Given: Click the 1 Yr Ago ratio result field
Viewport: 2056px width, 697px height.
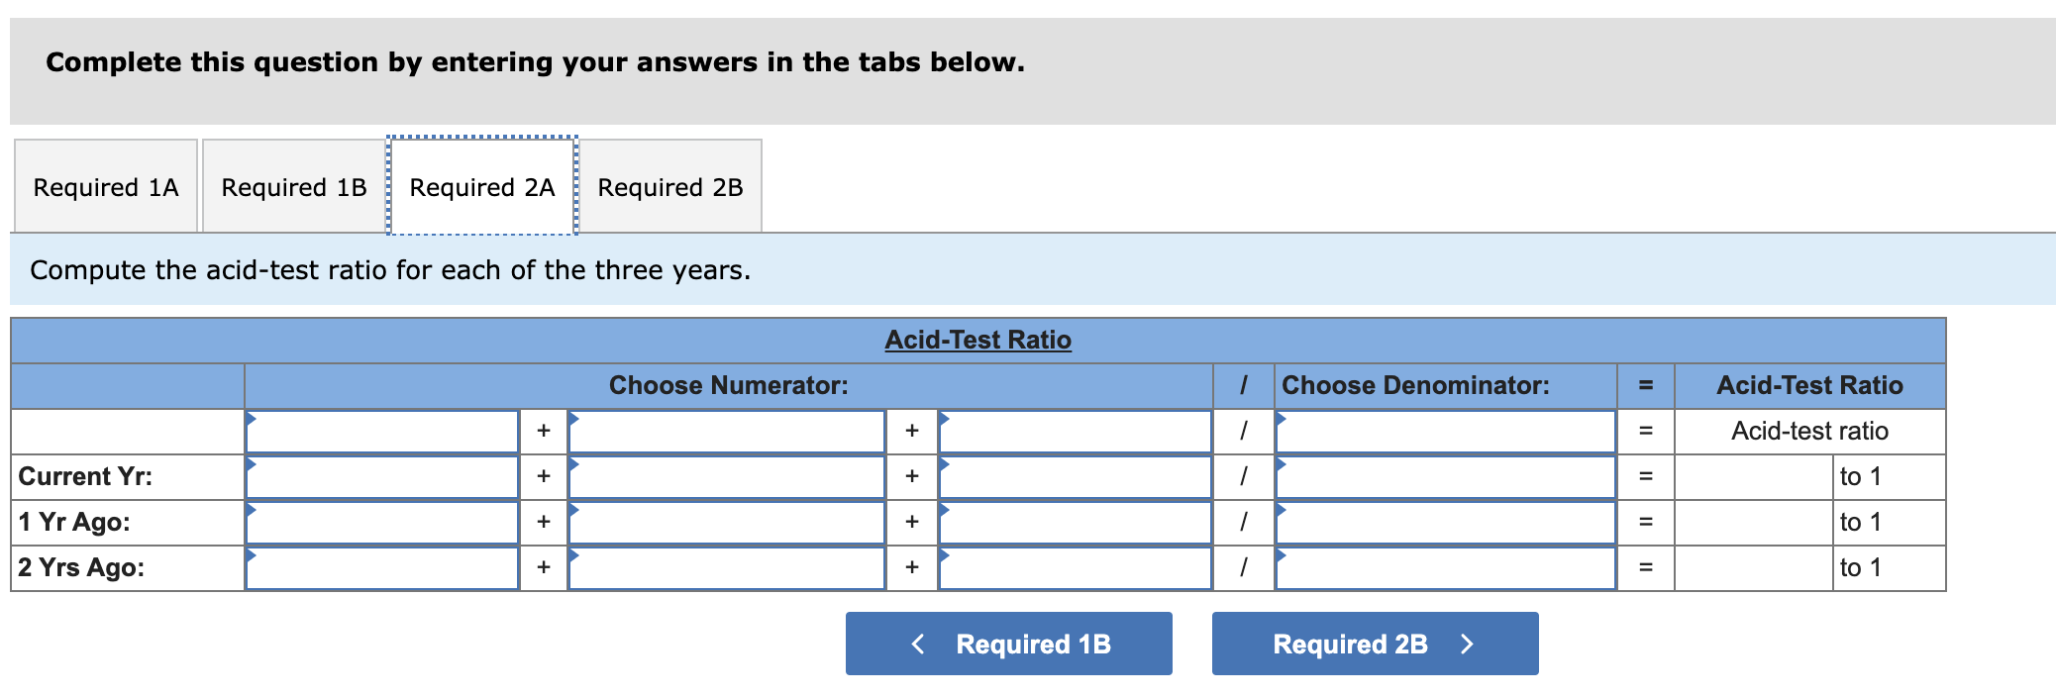Looking at the screenshot, I should pyautogui.click(x=1753, y=522).
